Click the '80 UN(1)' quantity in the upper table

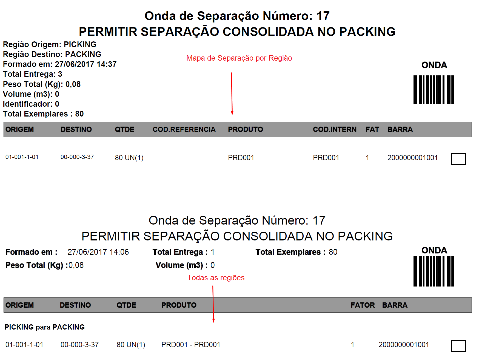click(x=129, y=158)
